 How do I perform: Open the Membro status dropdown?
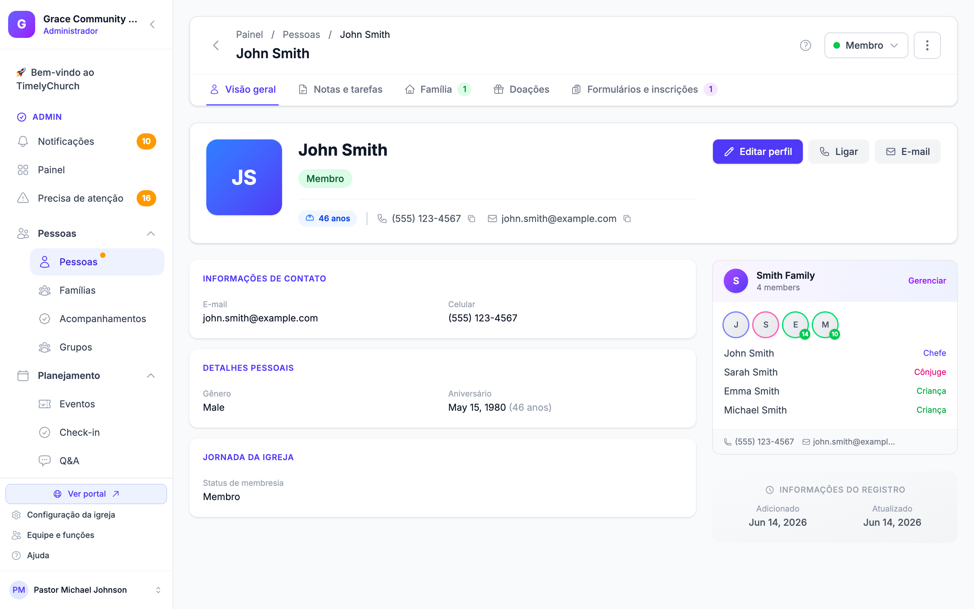[x=866, y=45]
